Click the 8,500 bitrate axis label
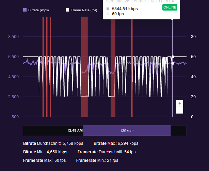 coord(14,37)
